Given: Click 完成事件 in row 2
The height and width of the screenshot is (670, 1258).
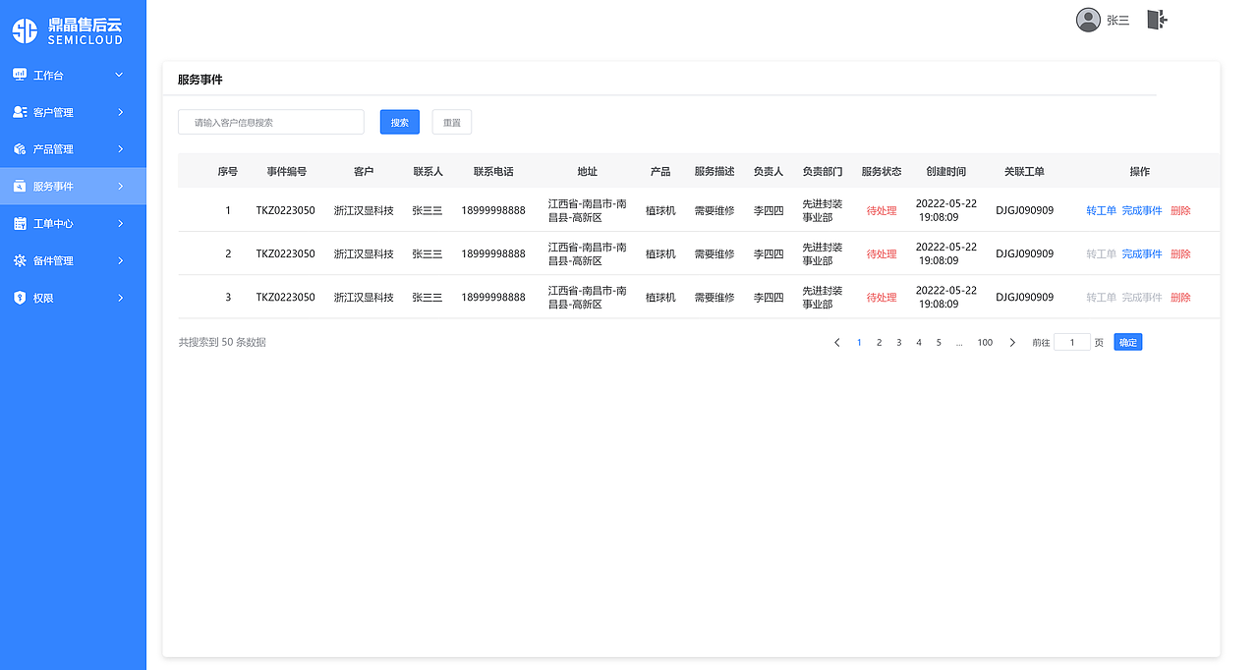Looking at the screenshot, I should pos(1142,253).
